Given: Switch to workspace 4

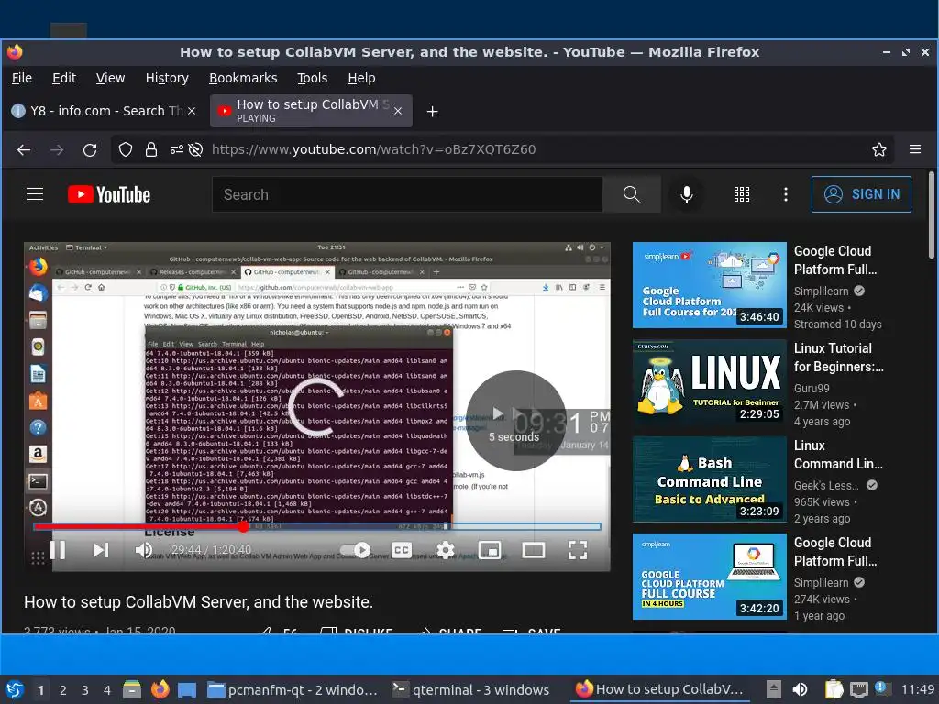Looking at the screenshot, I should coord(106,690).
